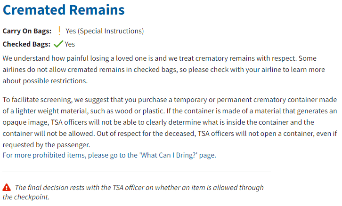
Task: Click the green checkmark icon
Action: point(58,44)
